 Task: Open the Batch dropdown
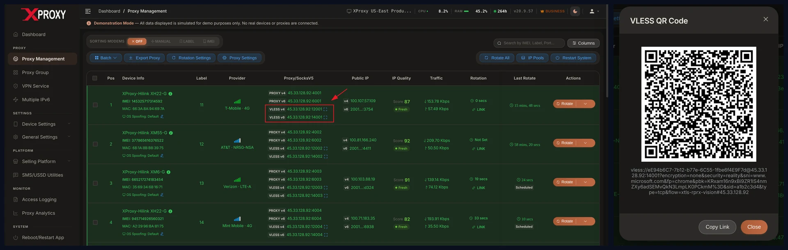pos(106,58)
